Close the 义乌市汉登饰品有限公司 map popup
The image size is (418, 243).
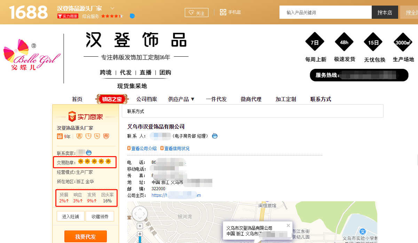pyautogui.click(x=288, y=225)
